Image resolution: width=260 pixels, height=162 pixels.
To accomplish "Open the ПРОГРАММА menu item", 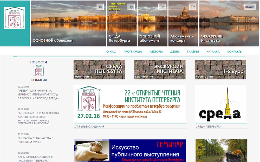I will (133, 52).
